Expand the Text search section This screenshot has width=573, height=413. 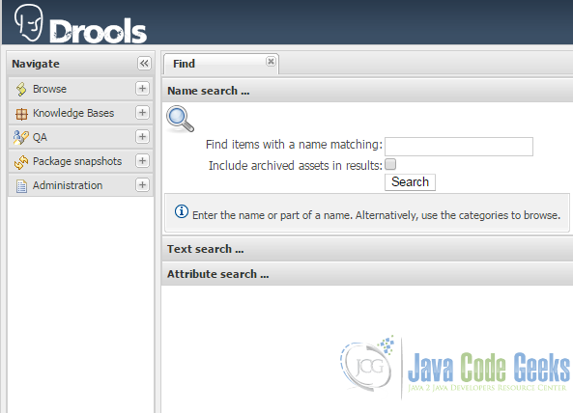pyautogui.click(x=367, y=249)
